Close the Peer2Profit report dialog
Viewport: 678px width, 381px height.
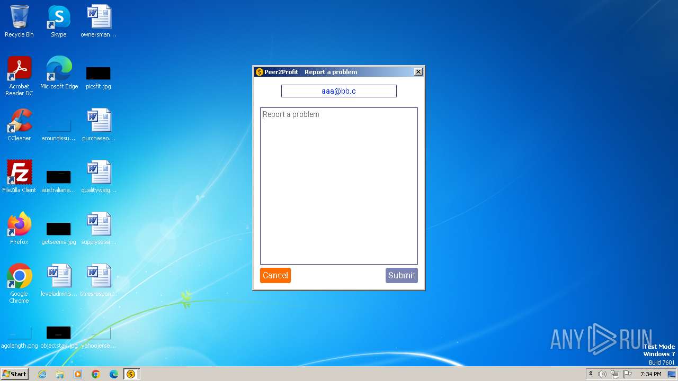(418, 72)
